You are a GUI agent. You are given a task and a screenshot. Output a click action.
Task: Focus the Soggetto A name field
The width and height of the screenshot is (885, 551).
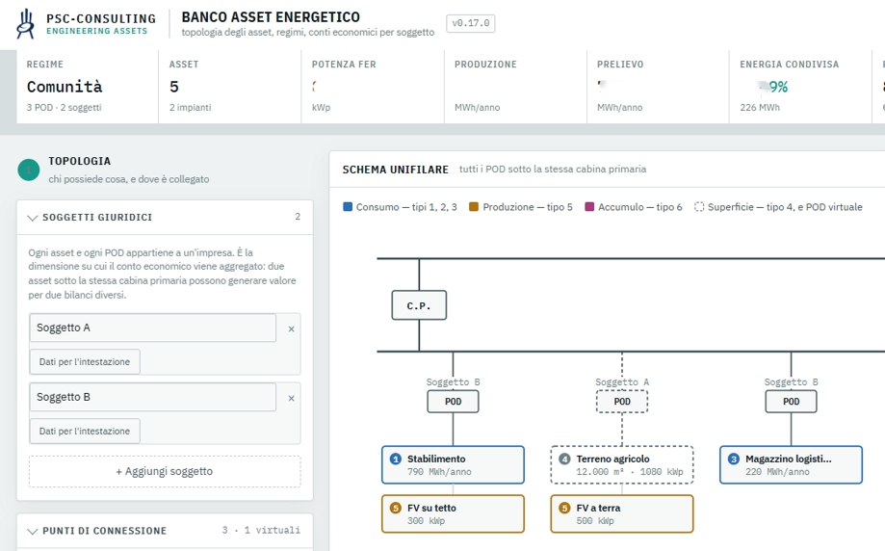(x=153, y=328)
